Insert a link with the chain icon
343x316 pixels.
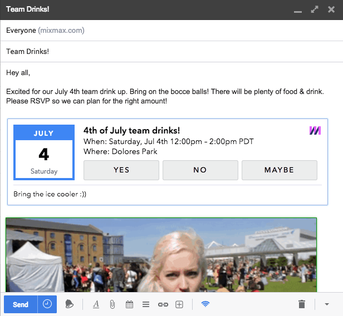click(x=163, y=304)
